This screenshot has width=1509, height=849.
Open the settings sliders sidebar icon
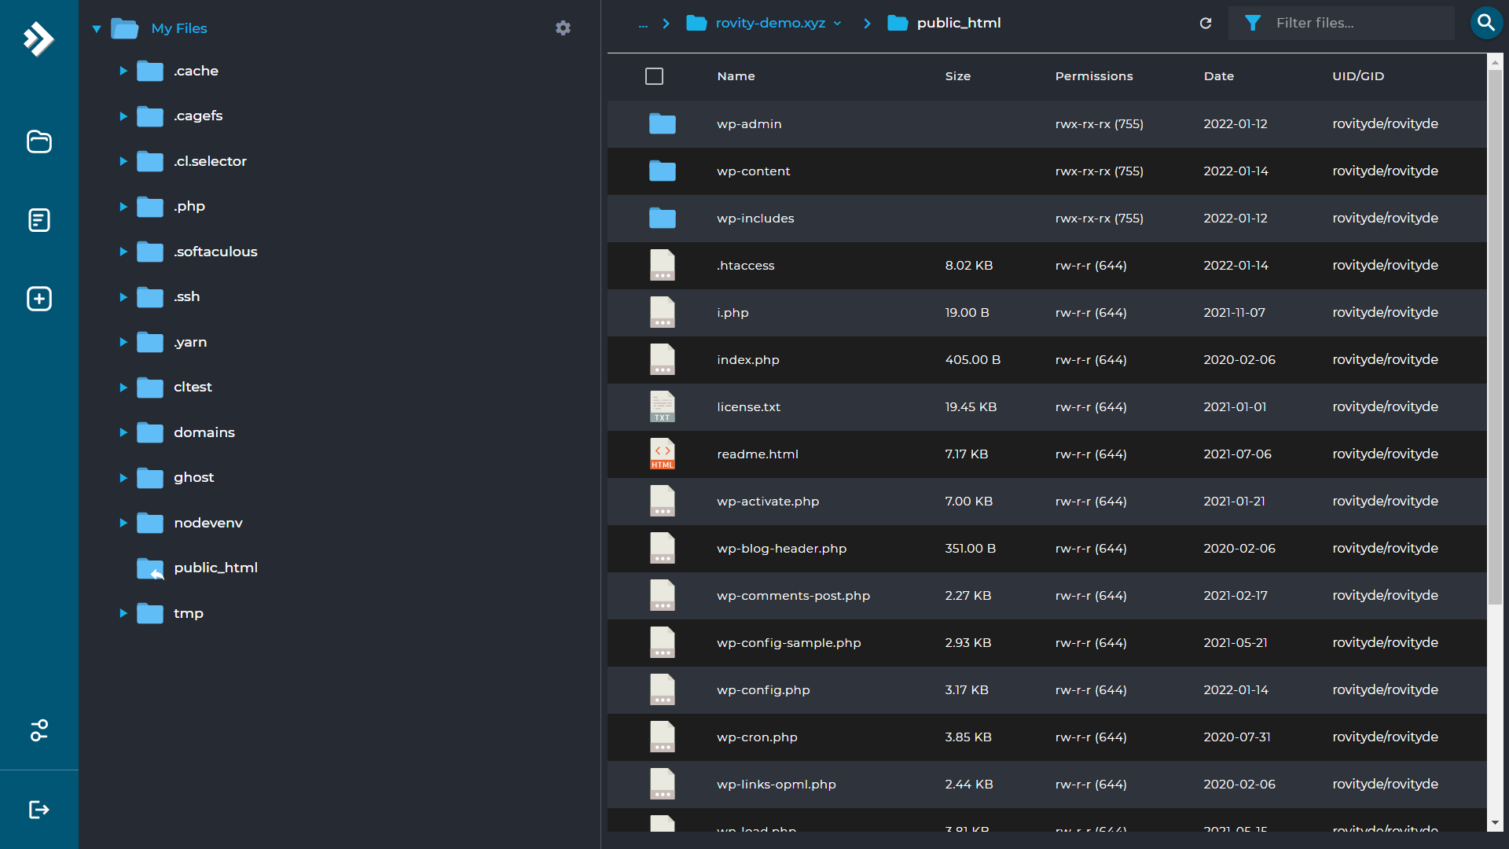click(x=39, y=730)
